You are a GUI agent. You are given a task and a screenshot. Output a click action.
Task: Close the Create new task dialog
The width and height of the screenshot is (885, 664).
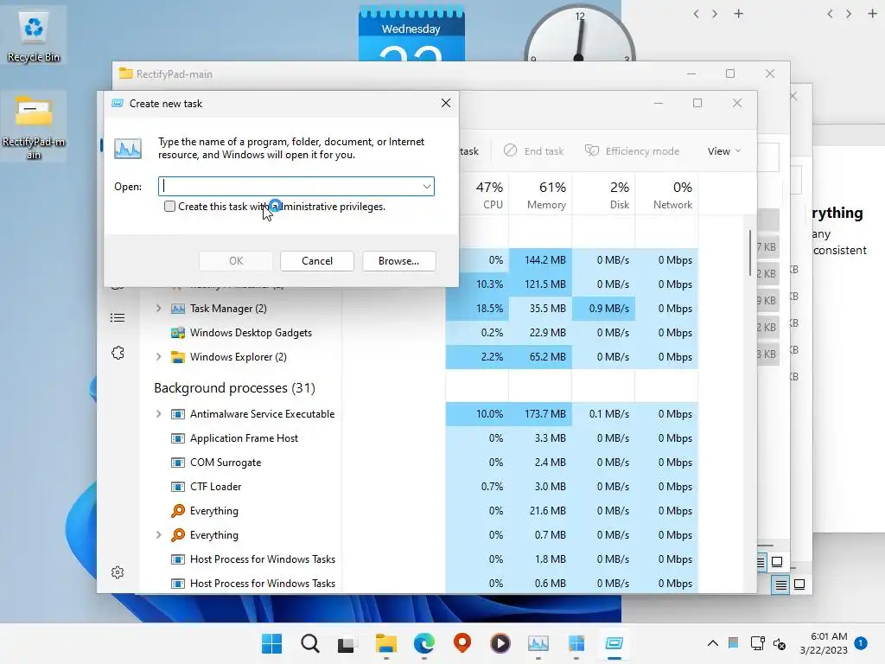coord(446,104)
